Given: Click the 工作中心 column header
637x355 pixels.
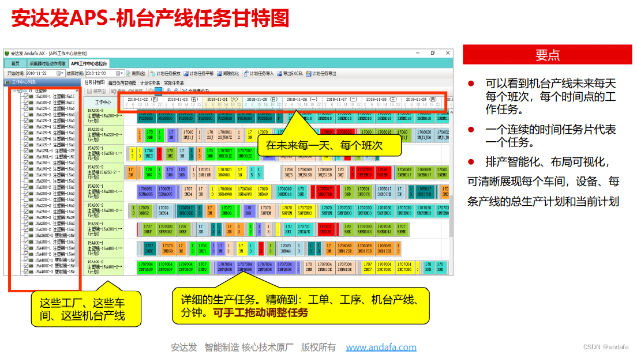Looking at the screenshot, I should [x=103, y=102].
